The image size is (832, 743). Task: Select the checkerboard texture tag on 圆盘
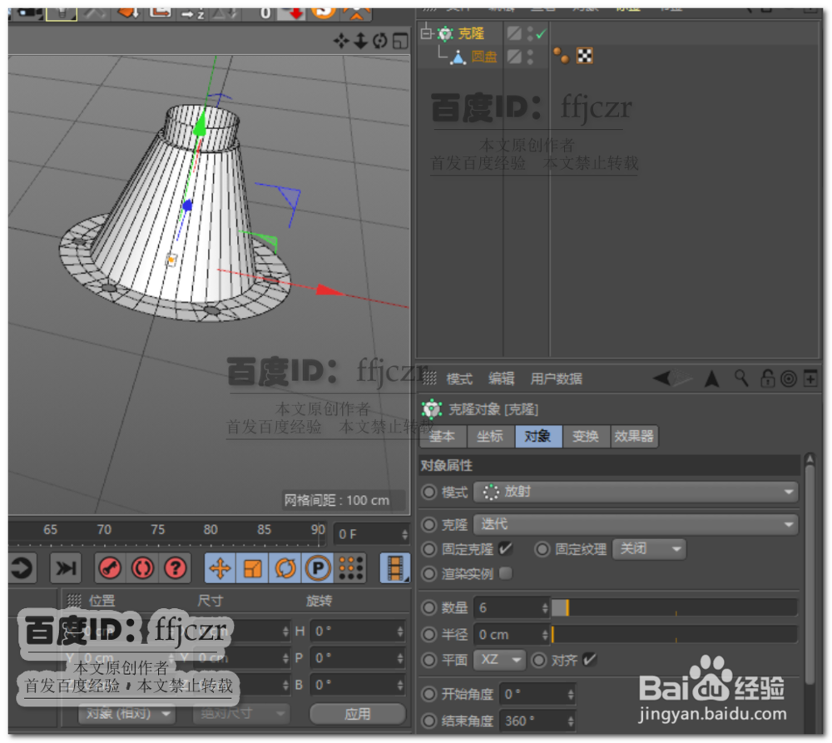(x=584, y=55)
